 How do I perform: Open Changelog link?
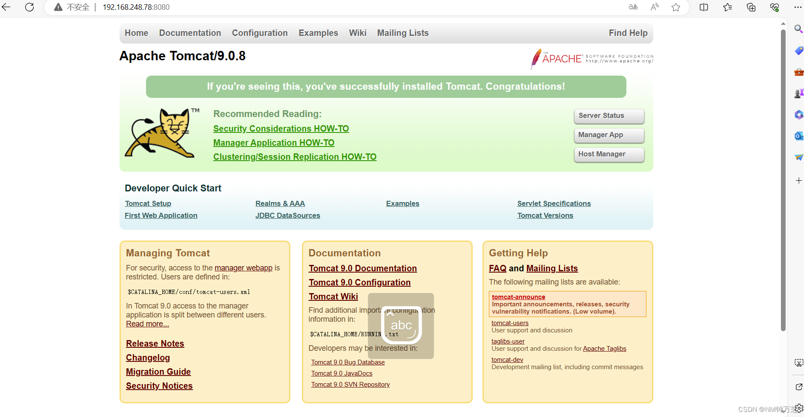point(148,358)
